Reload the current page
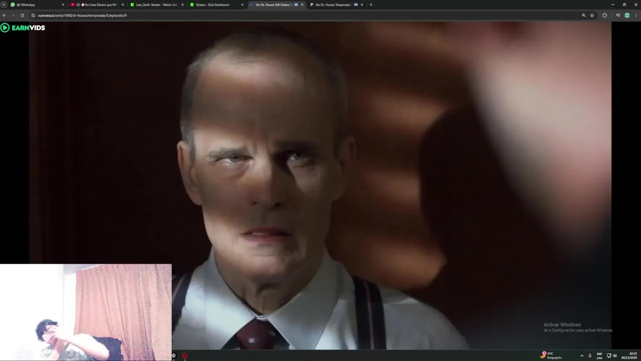 [x=22, y=16]
